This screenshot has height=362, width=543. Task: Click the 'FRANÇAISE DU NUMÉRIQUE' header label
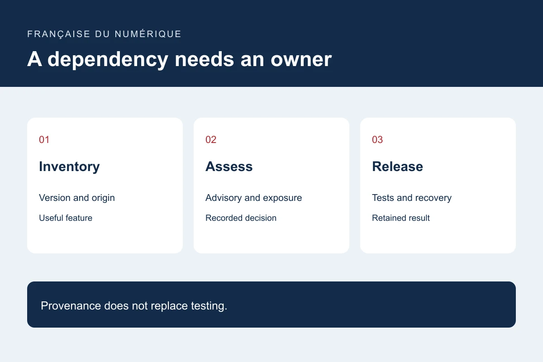click(x=104, y=34)
